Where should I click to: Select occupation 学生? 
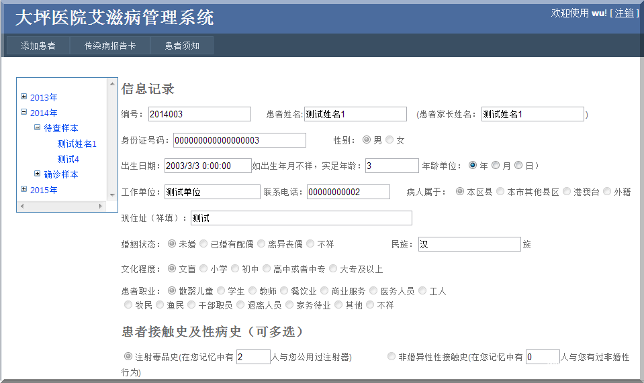click(x=221, y=290)
